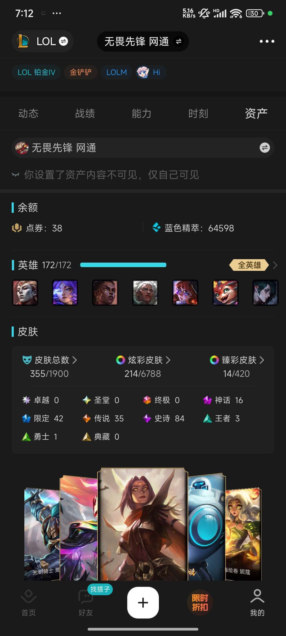Tap the 限时折扣 discount badge
The width and height of the screenshot is (286, 636).
tap(200, 603)
